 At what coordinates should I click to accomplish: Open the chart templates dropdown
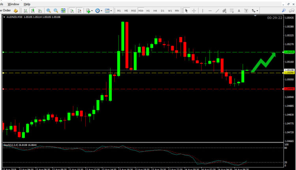click(108, 11)
